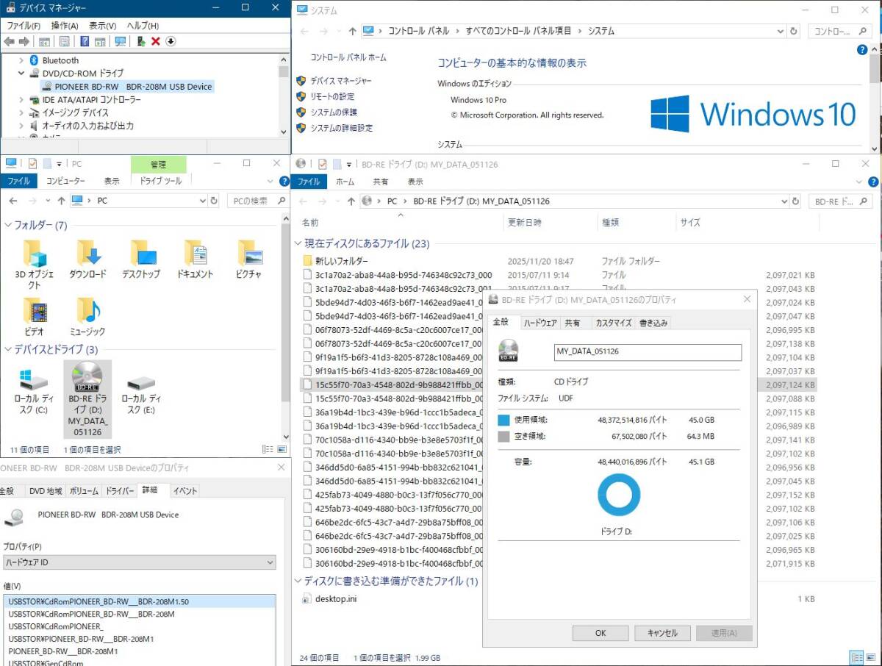
Task: Go up one level in BD-RE explorer
Action: [x=352, y=201]
